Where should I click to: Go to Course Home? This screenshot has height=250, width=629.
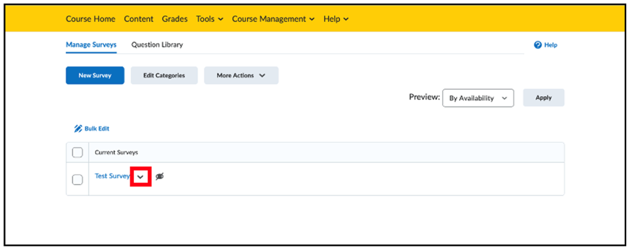coord(91,19)
